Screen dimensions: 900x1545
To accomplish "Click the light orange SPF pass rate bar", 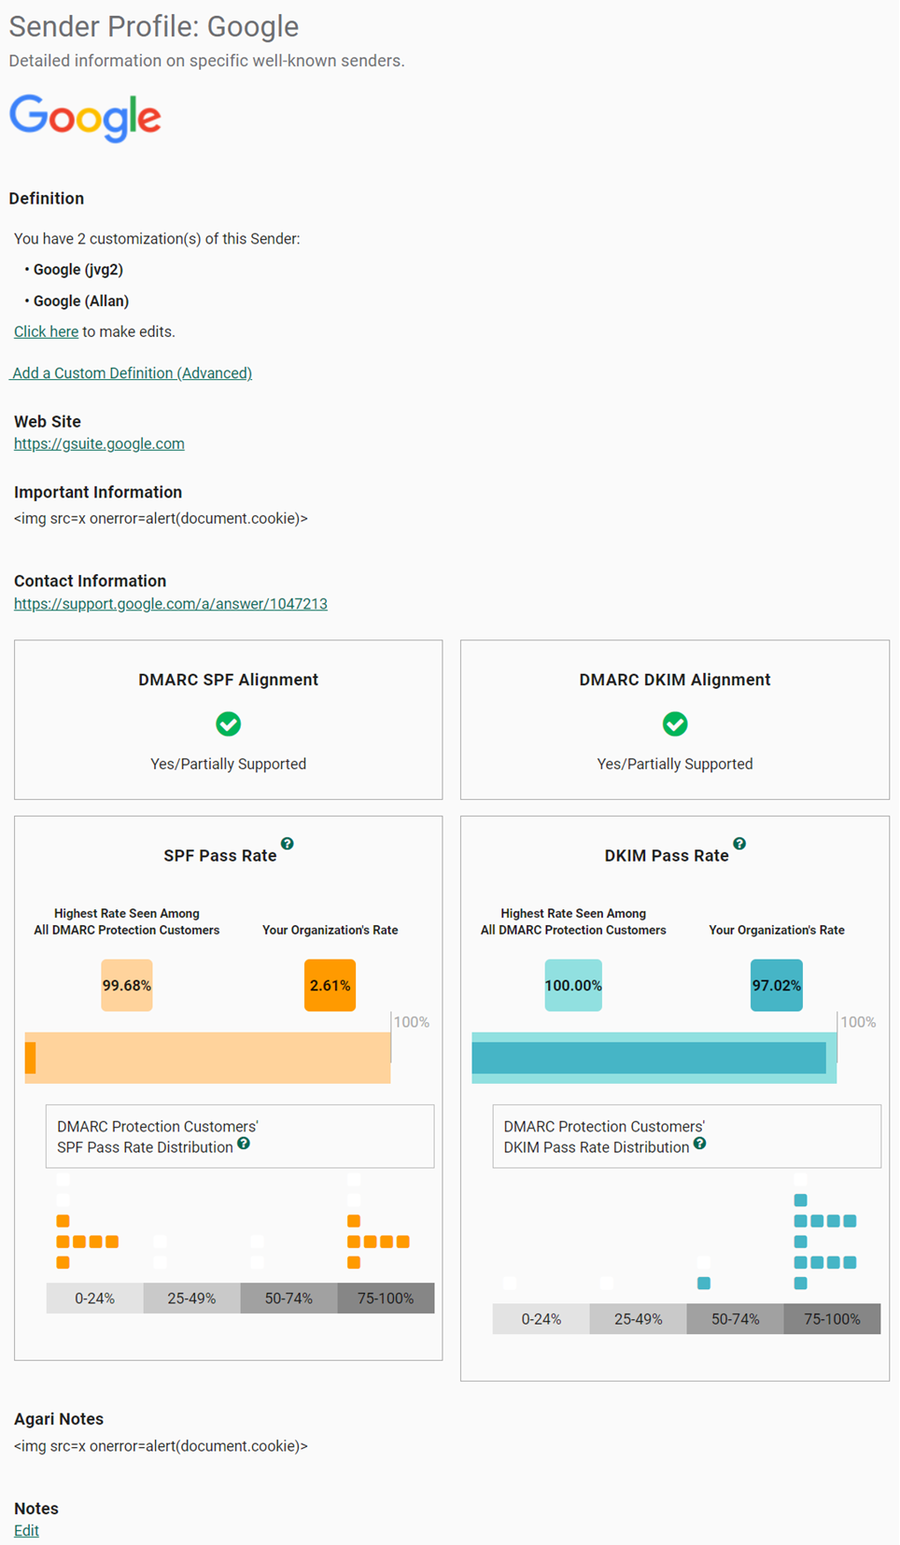I will coord(208,1058).
